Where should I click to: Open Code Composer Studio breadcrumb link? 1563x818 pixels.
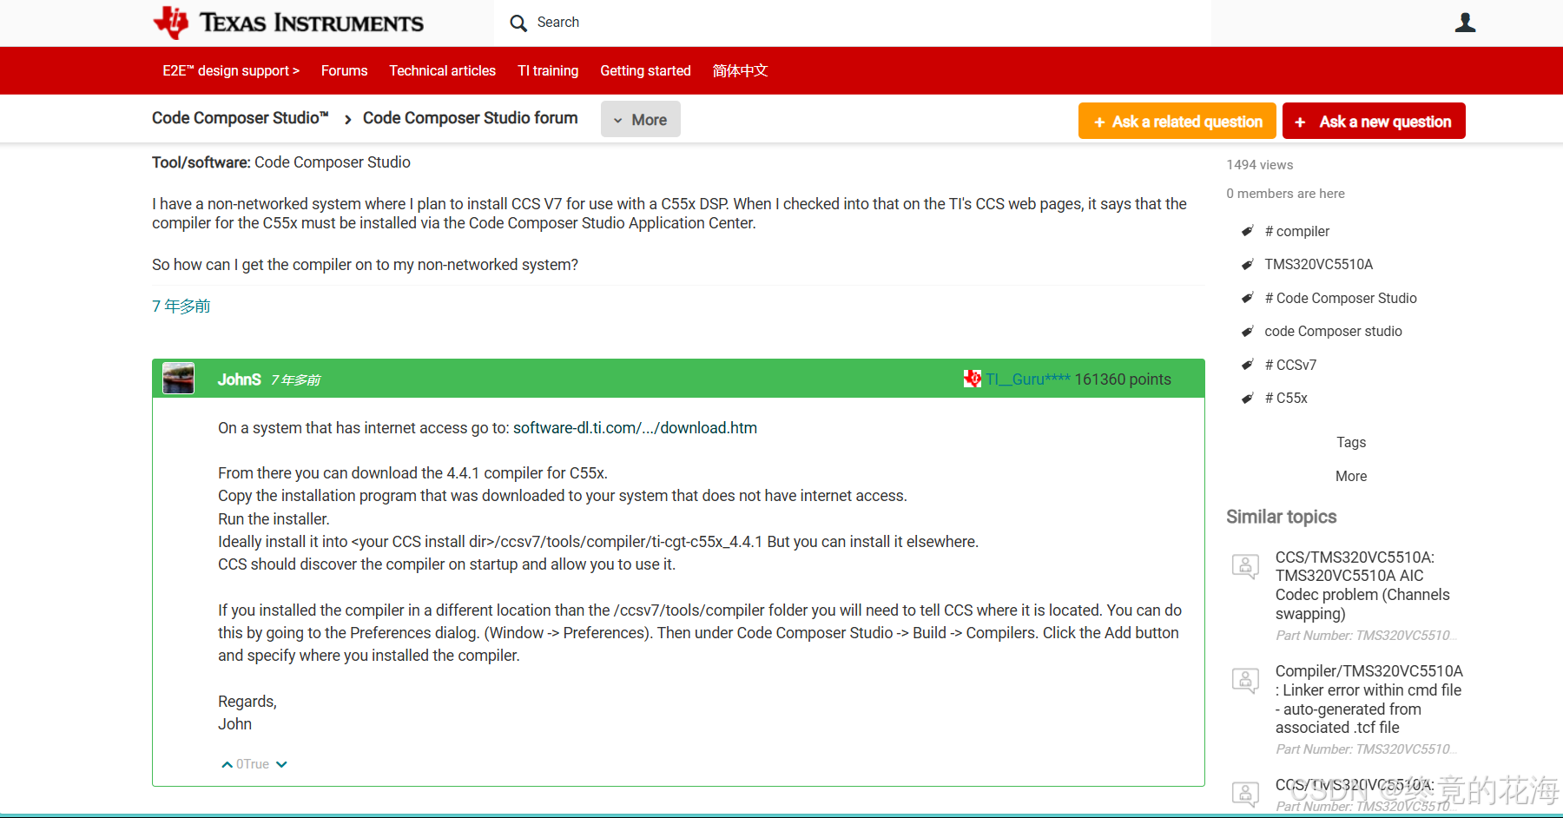pyautogui.click(x=241, y=118)
